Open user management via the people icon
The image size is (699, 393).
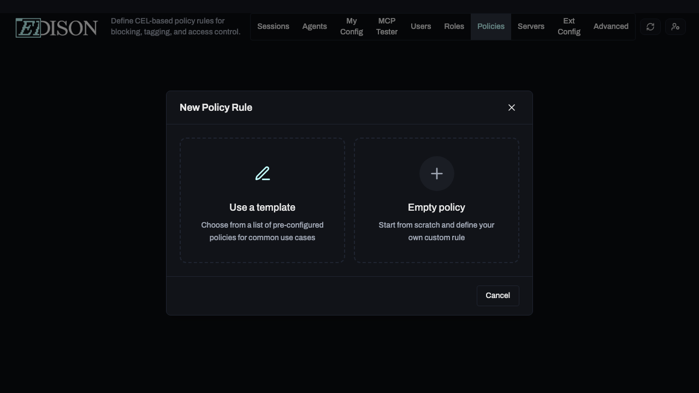[x=675, y=26]
